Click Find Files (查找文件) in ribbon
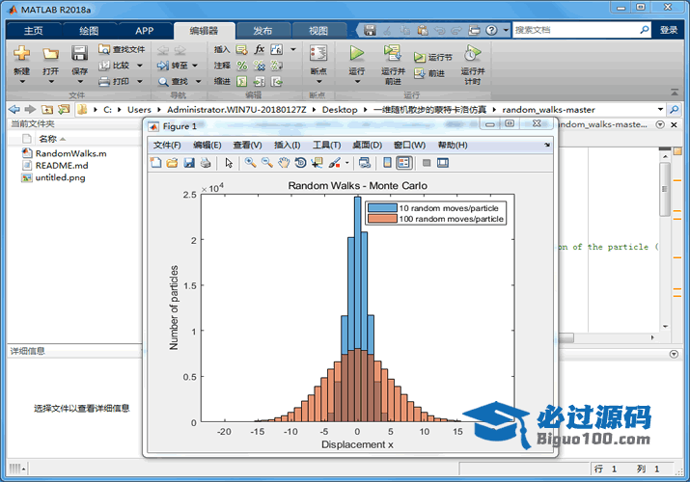The image size is (690, 482). (x=122, y=49)
